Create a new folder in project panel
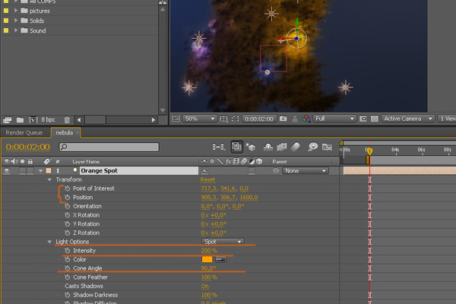Screen dimensions: 456x304 (x=20, y=120)
